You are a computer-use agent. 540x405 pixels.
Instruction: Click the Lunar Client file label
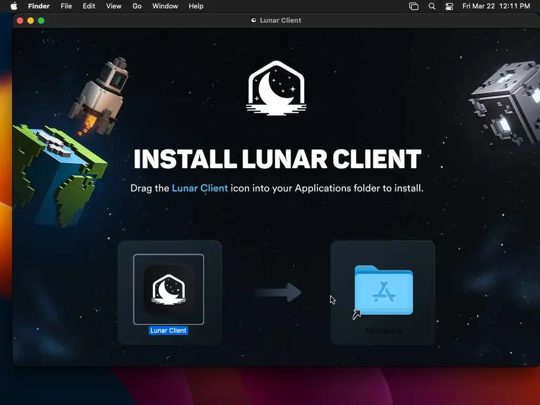tap(168, 330)
